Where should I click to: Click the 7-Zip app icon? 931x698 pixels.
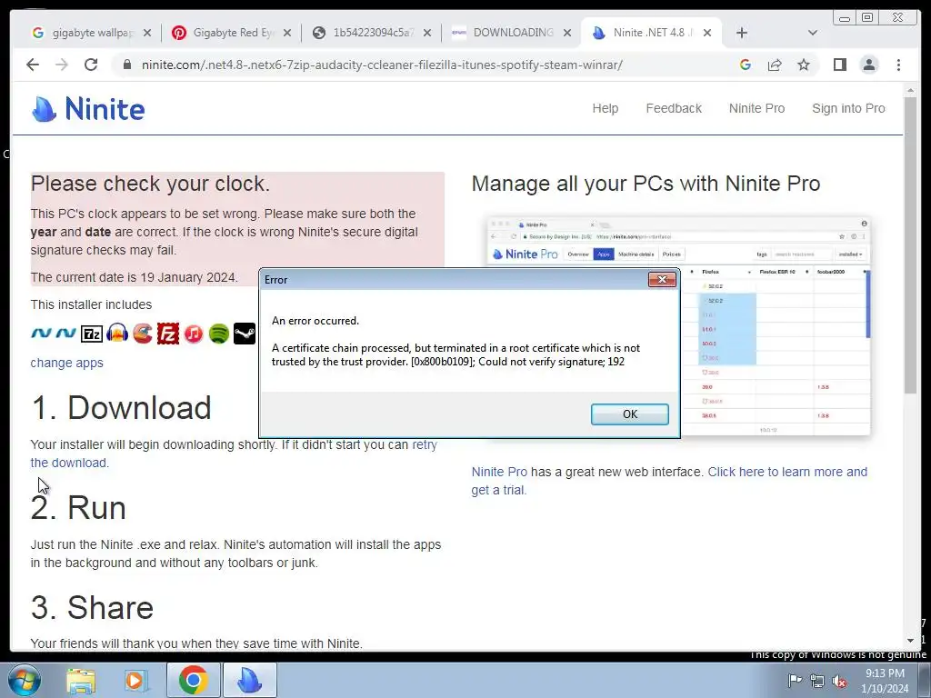tap(92, 334)
